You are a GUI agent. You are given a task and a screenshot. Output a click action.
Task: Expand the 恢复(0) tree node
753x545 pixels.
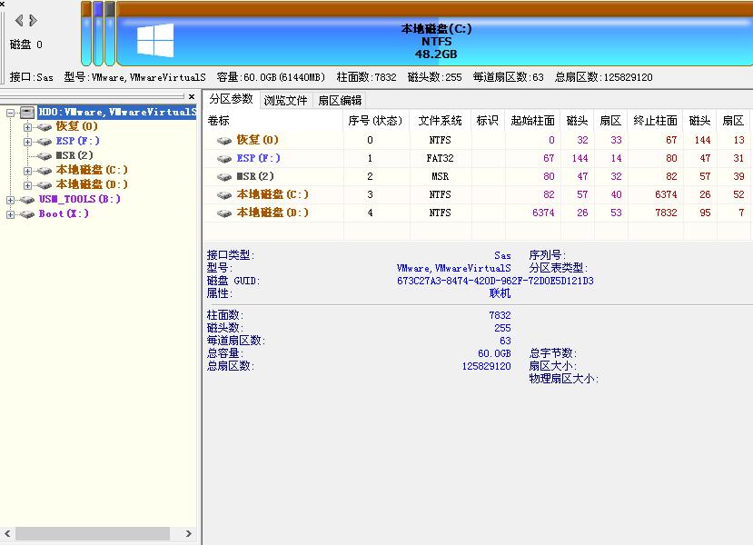(26, 126)
